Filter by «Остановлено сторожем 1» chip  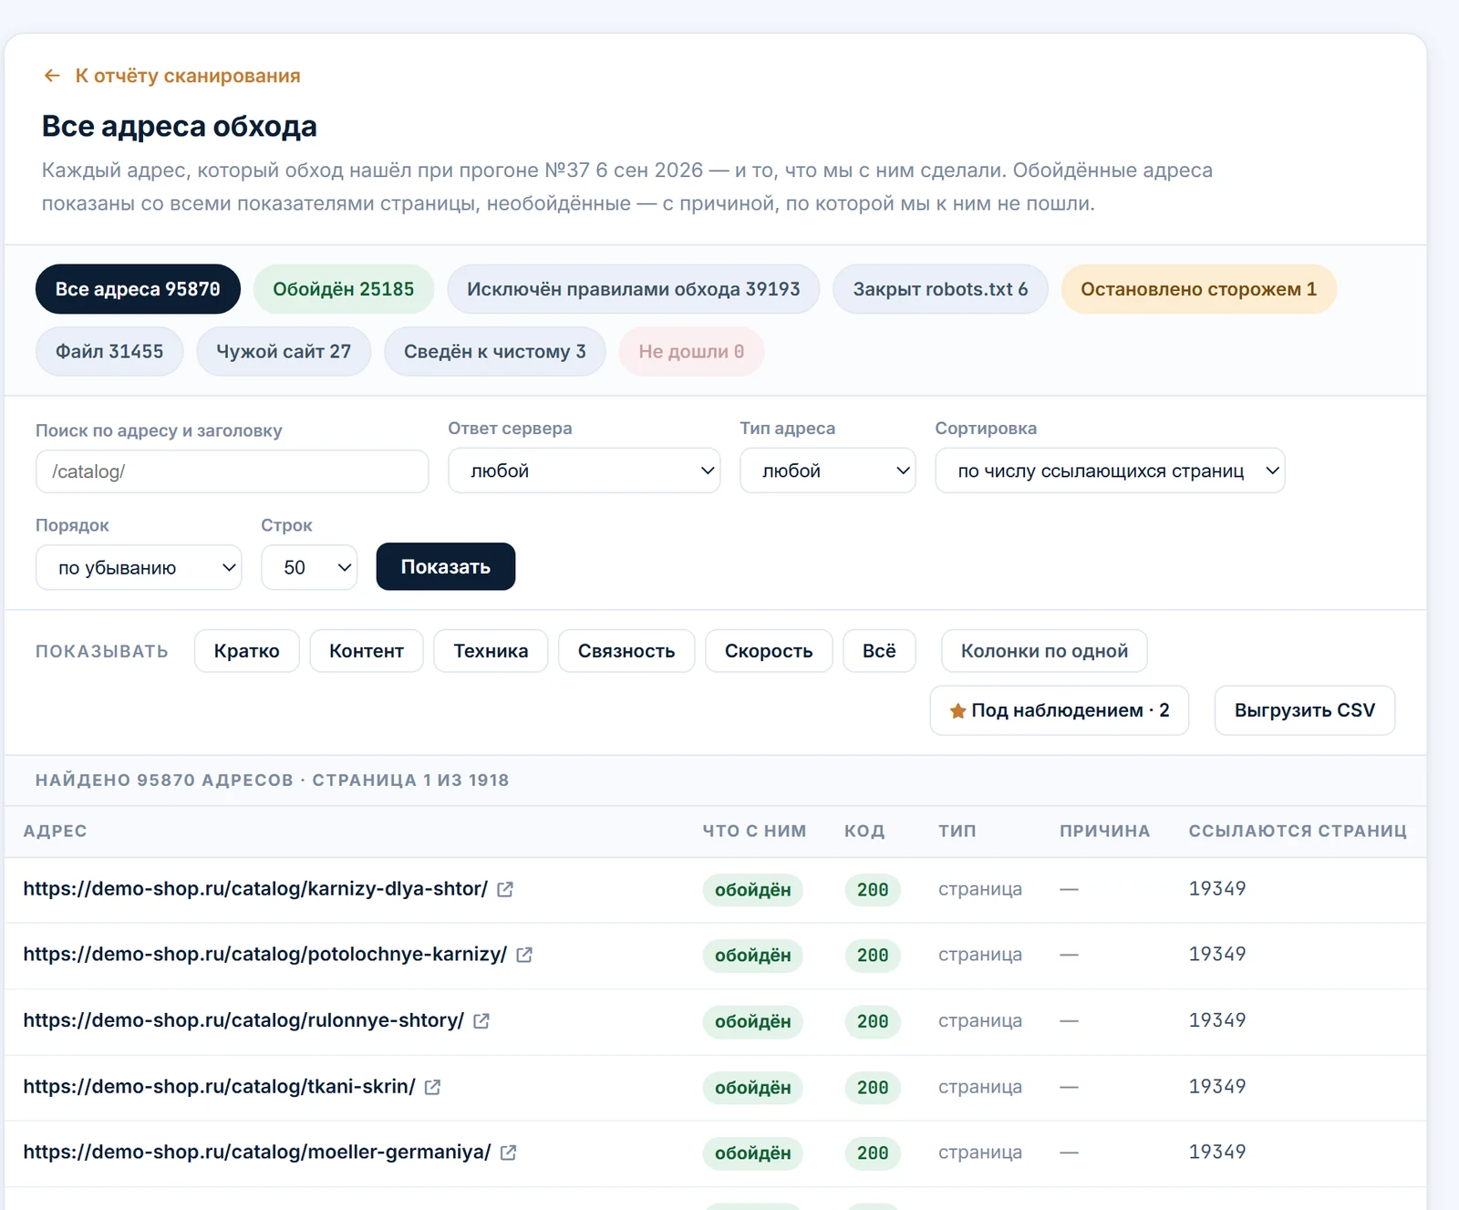click(x=1199, y=289)
